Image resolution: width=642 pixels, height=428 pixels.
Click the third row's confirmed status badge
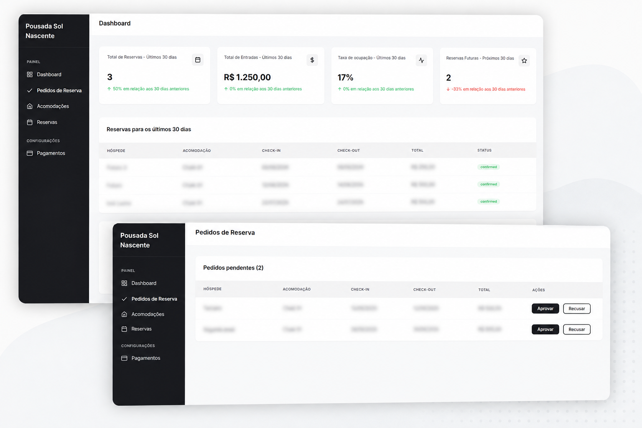(489, 201)
